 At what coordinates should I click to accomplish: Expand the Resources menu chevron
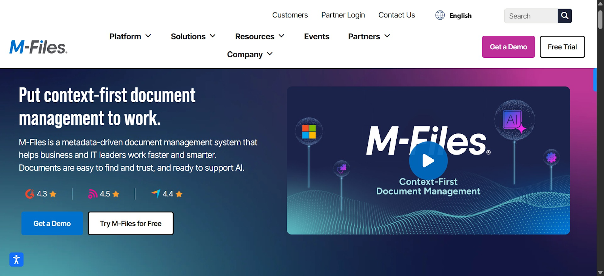click(x=281, y=36)
